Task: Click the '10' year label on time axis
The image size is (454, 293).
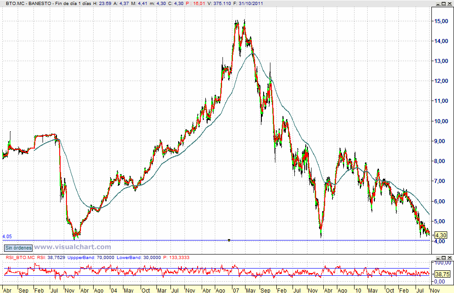Action: (x=358, y=290)
